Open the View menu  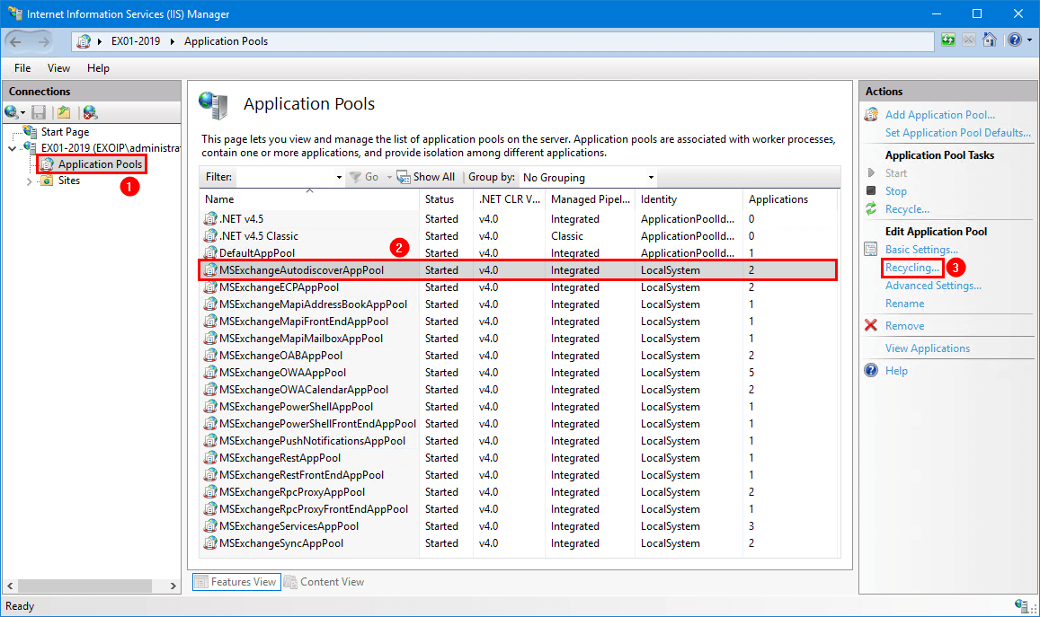click(58, 68)
